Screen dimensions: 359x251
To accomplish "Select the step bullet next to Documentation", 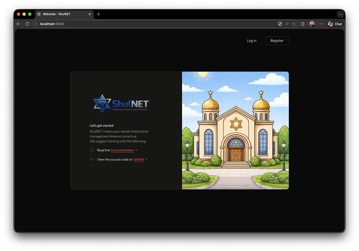I will (91, 150).
